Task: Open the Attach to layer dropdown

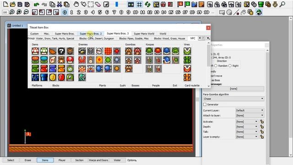Action: coord(250,115)
